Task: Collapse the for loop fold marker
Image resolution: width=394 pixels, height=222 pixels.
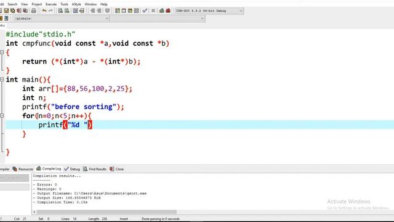Action: 2,115
